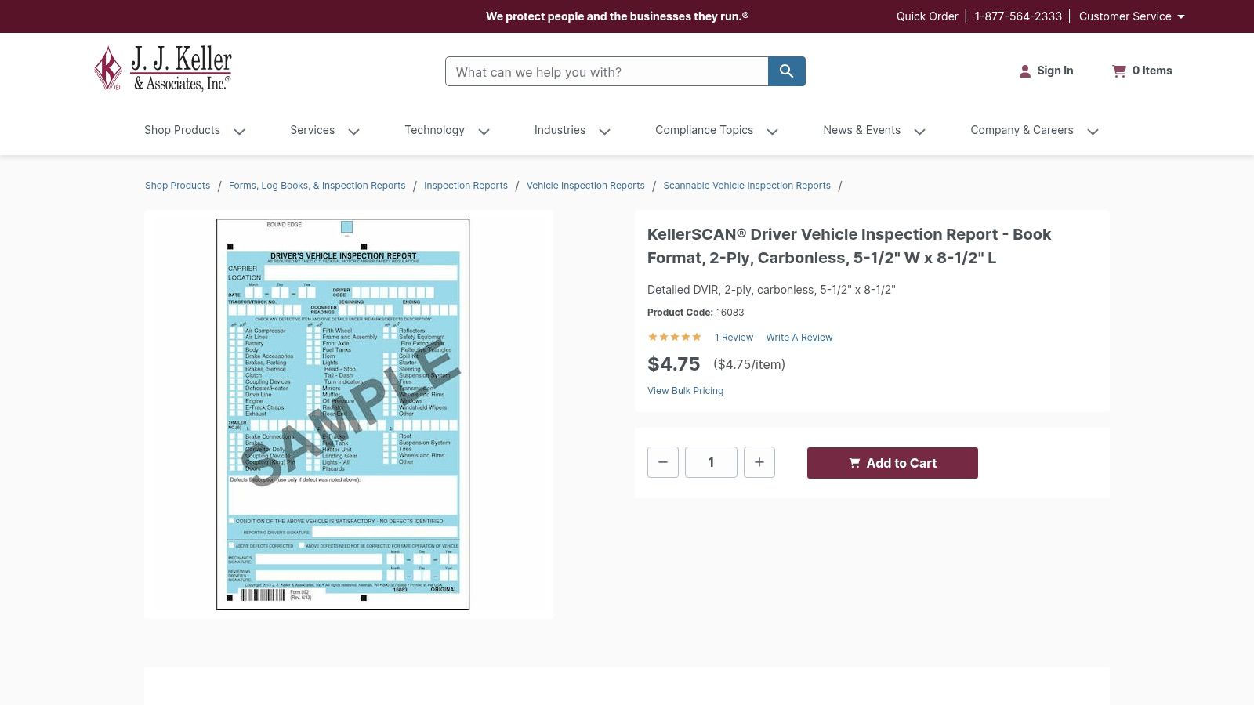Click the Quick Order link

(x=927, y=16)
